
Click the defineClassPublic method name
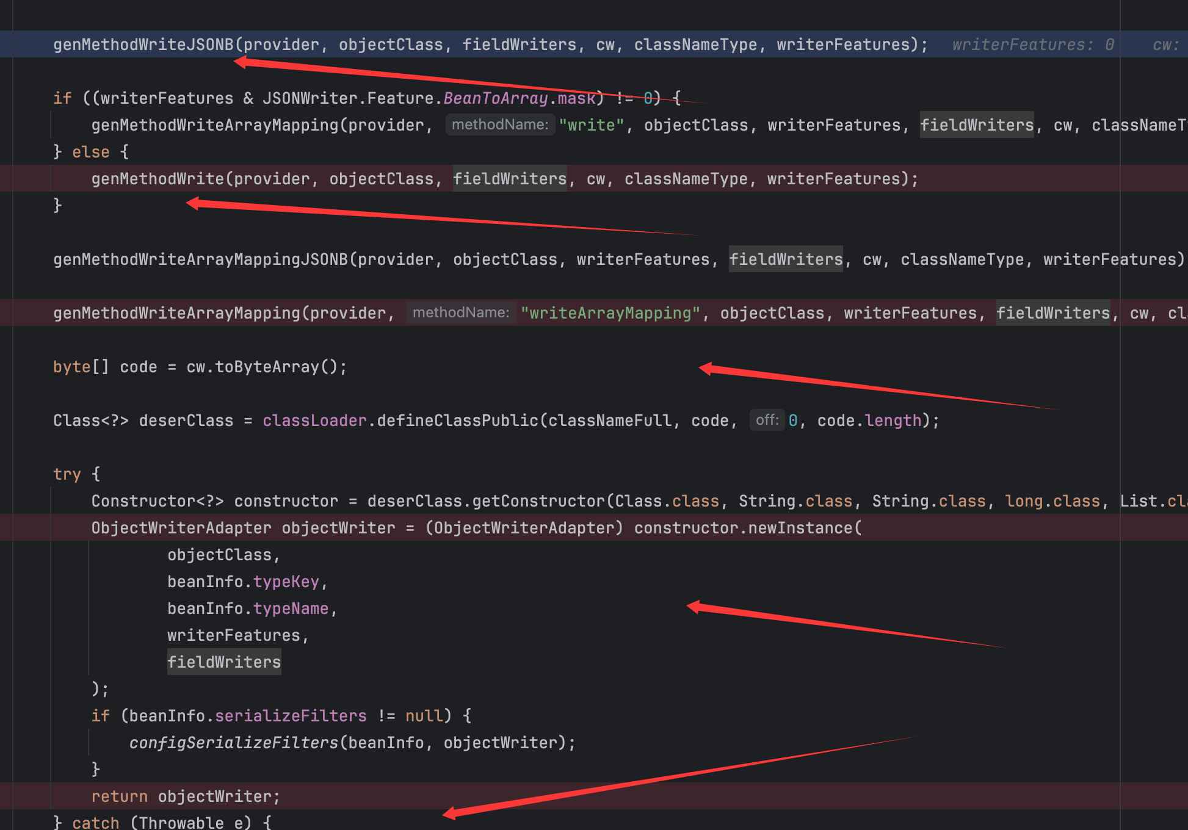[457, 420]
